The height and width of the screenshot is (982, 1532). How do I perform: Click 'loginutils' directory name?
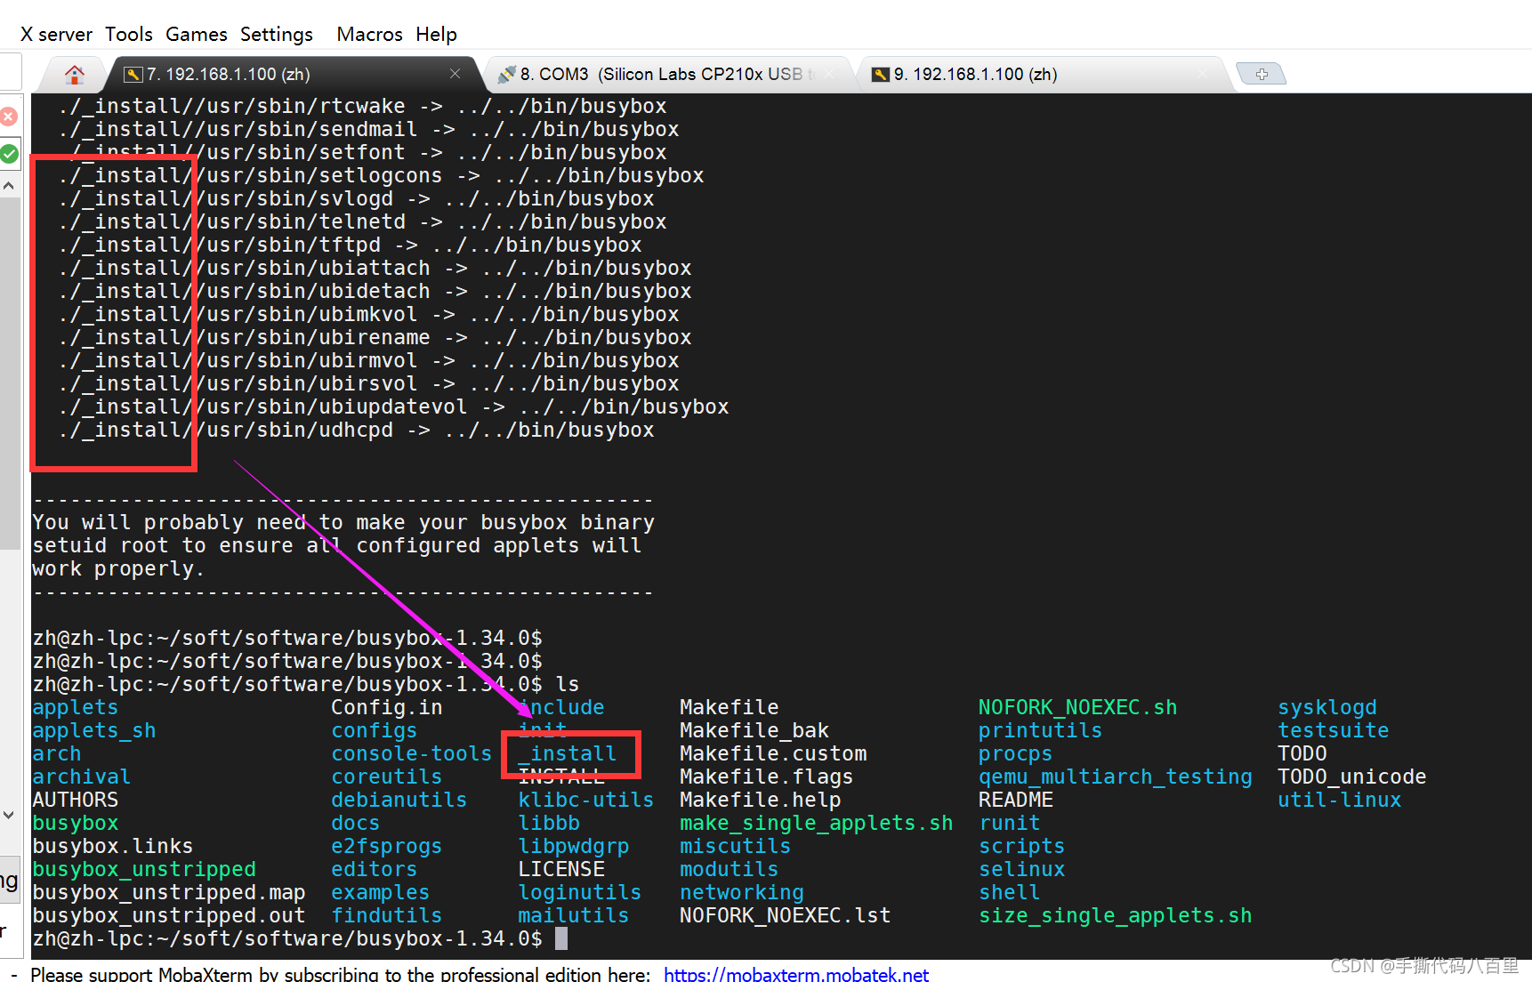pyautogui.click(x=579, y=892)
